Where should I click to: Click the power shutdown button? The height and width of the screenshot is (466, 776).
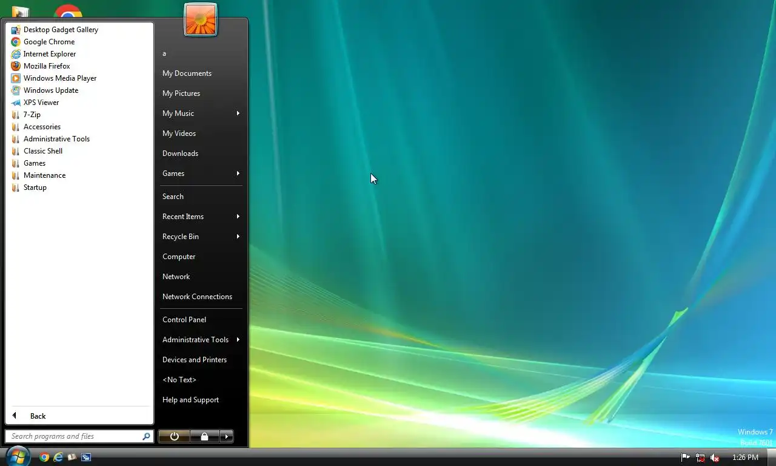[174, 436]
